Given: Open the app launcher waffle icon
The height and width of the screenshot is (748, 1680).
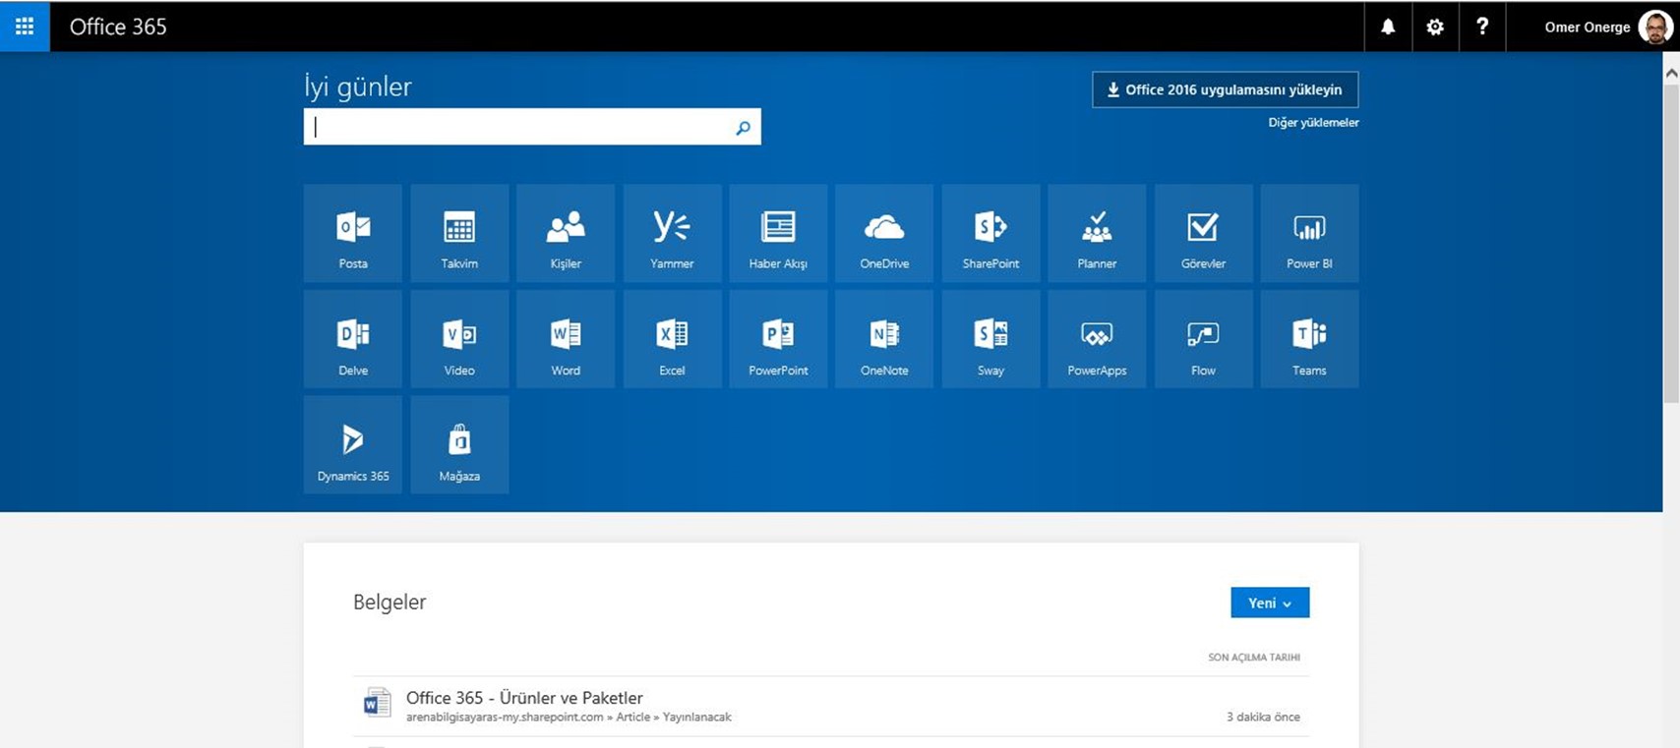Looking at the screenshot, I should 25,27.
